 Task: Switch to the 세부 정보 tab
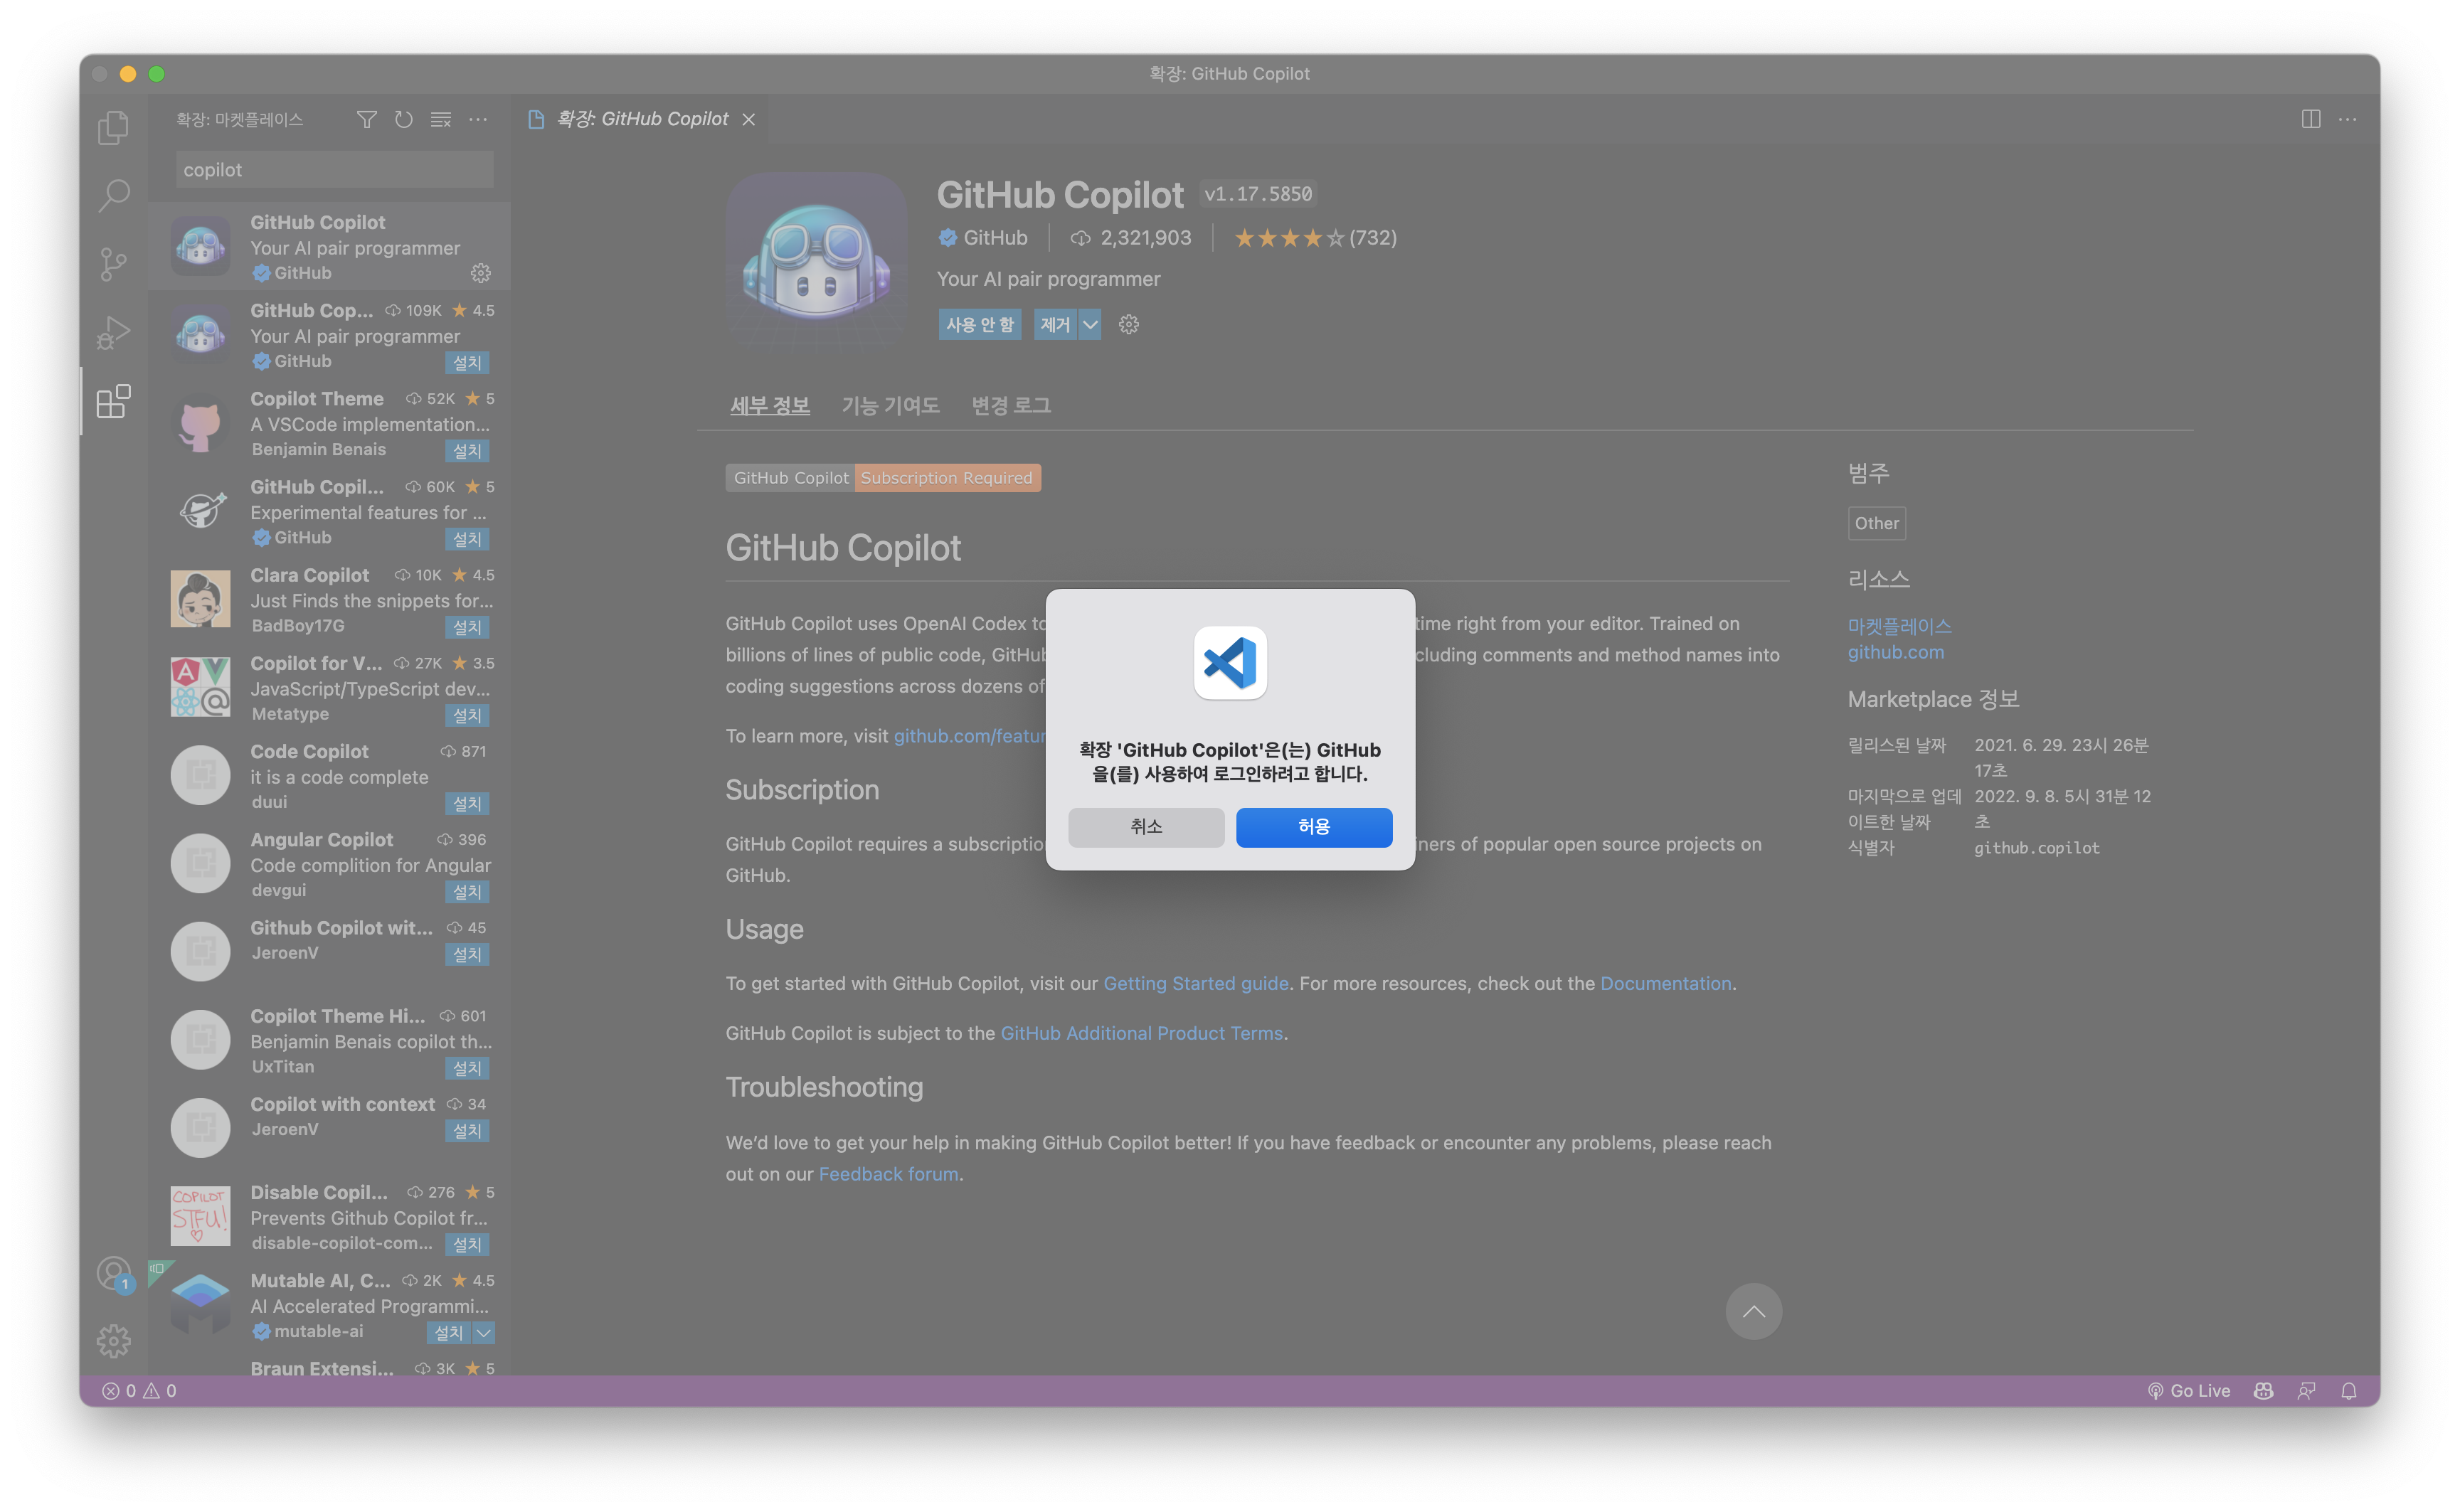[770, 405]
